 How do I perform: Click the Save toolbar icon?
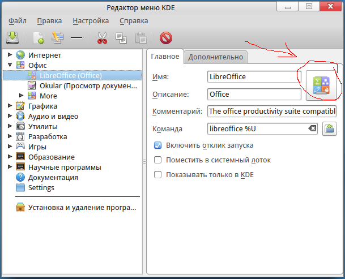pyautogui.click(x=12, y=38)
